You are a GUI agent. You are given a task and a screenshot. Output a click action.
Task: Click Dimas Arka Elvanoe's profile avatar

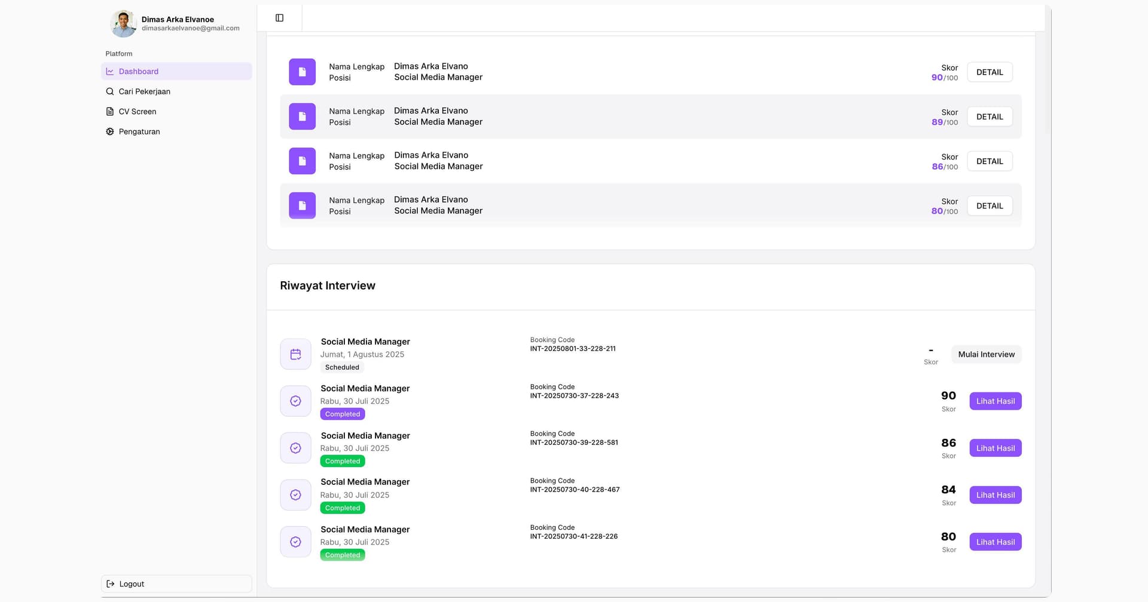click(x=123, y=23)
